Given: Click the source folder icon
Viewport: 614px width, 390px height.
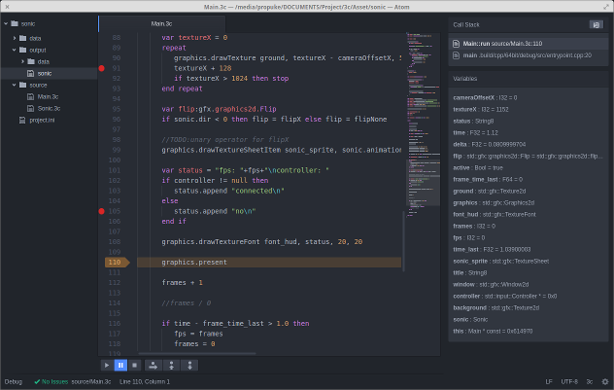Looking at the screenshot, I should [23, 85].
